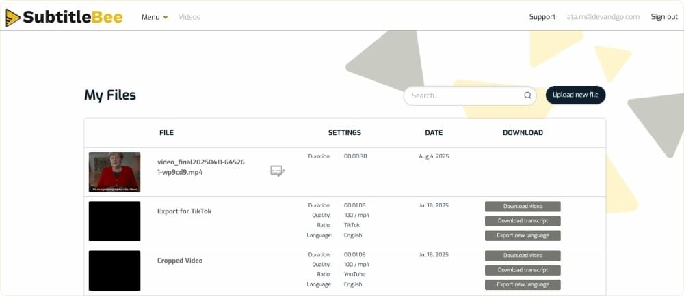Image resolution: width=684 pixels, height=296 pixels.
Task: Click the search magnifier icon
Action: pos(527,95)
